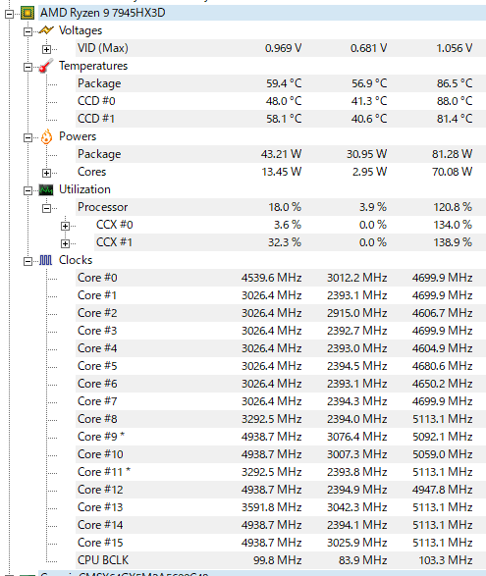
Task: Click the 56.9 °C Package minimum value
Action: click(369, 83)
